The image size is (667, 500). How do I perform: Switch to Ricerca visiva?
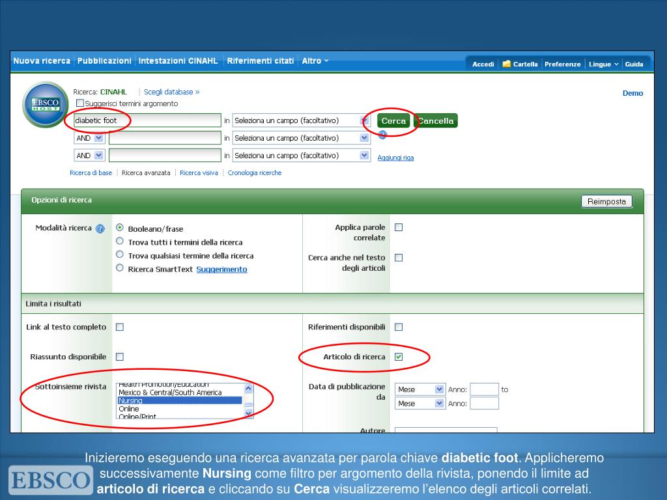(199, 173)
